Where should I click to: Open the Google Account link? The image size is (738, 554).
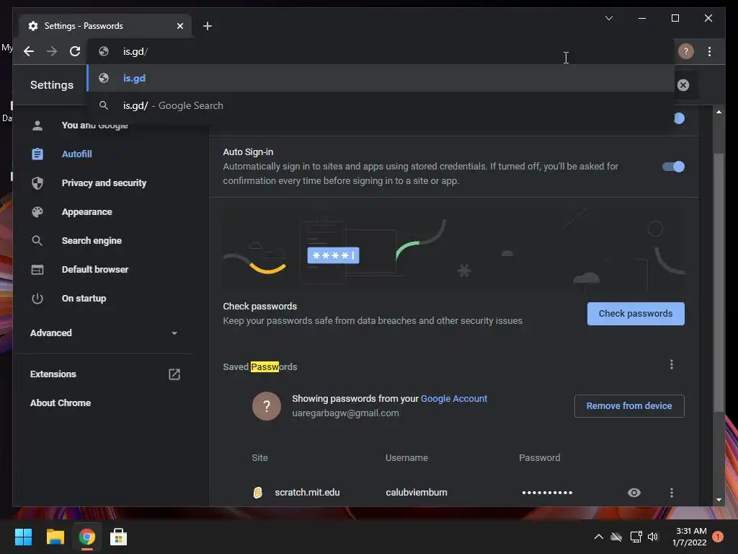point(454,398)
